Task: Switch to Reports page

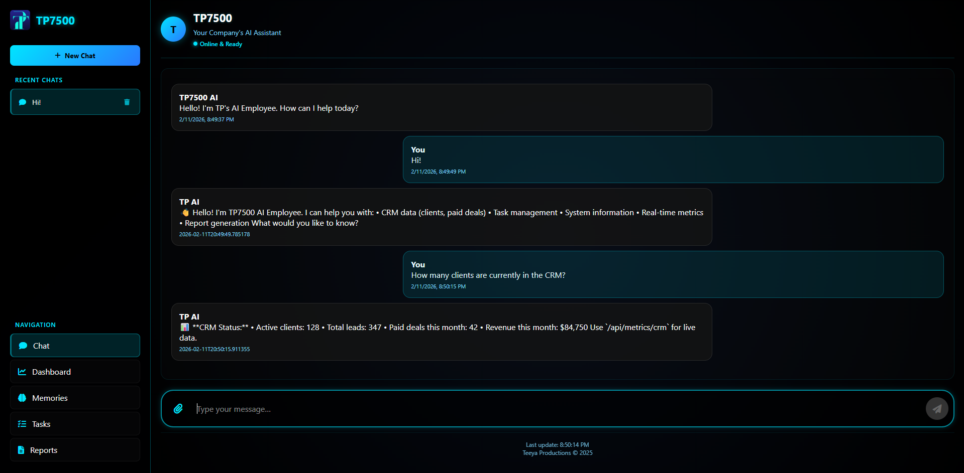Action: click(x=75, y=450)
